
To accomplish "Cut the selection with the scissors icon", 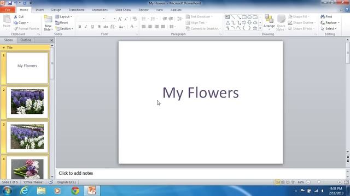I will pyautogui.click(x=19, y=17).
